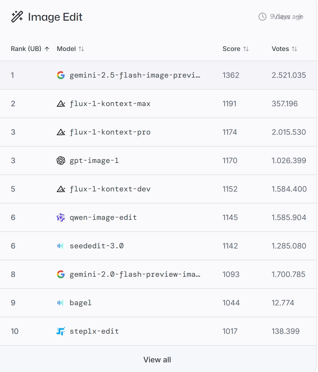The width and height of the screenshot is (318, 372).
Task: Click rank number 10 in step1x-edit row
Action: (x=14, y=331)
